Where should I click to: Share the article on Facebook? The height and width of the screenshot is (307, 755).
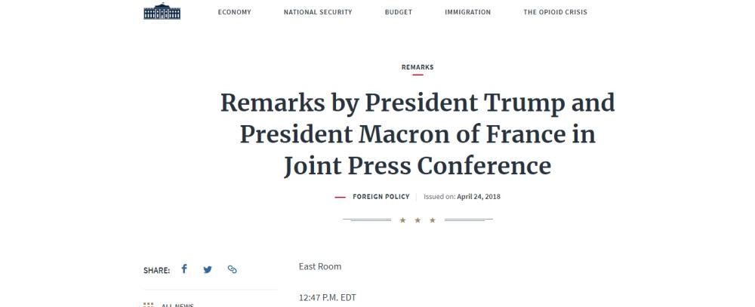click(x=184, y=269)
